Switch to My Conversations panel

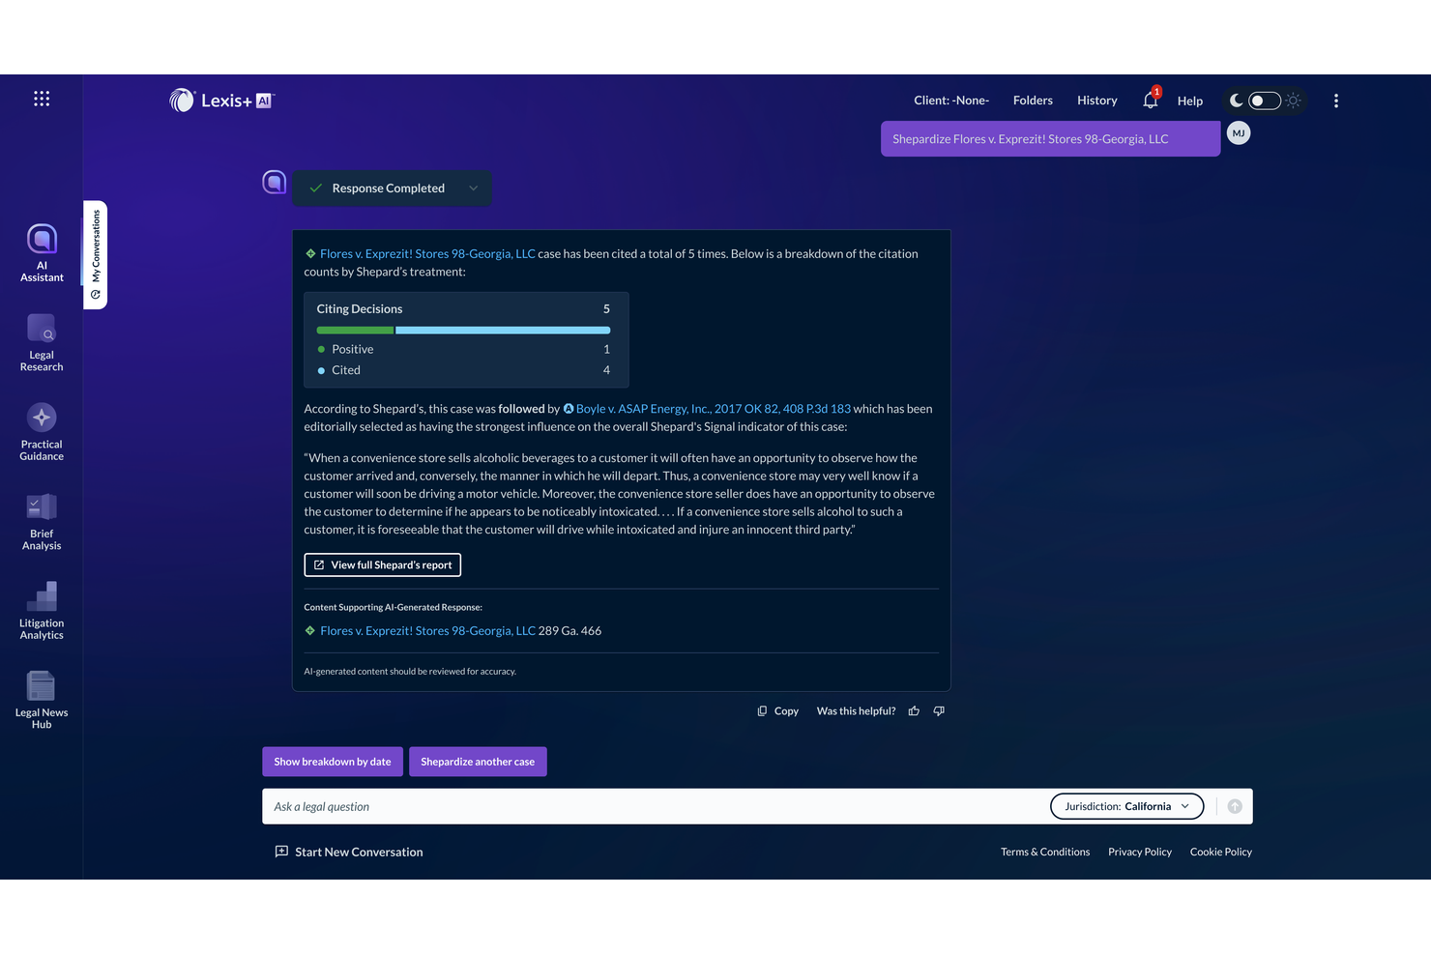click(x=94, y=255)
